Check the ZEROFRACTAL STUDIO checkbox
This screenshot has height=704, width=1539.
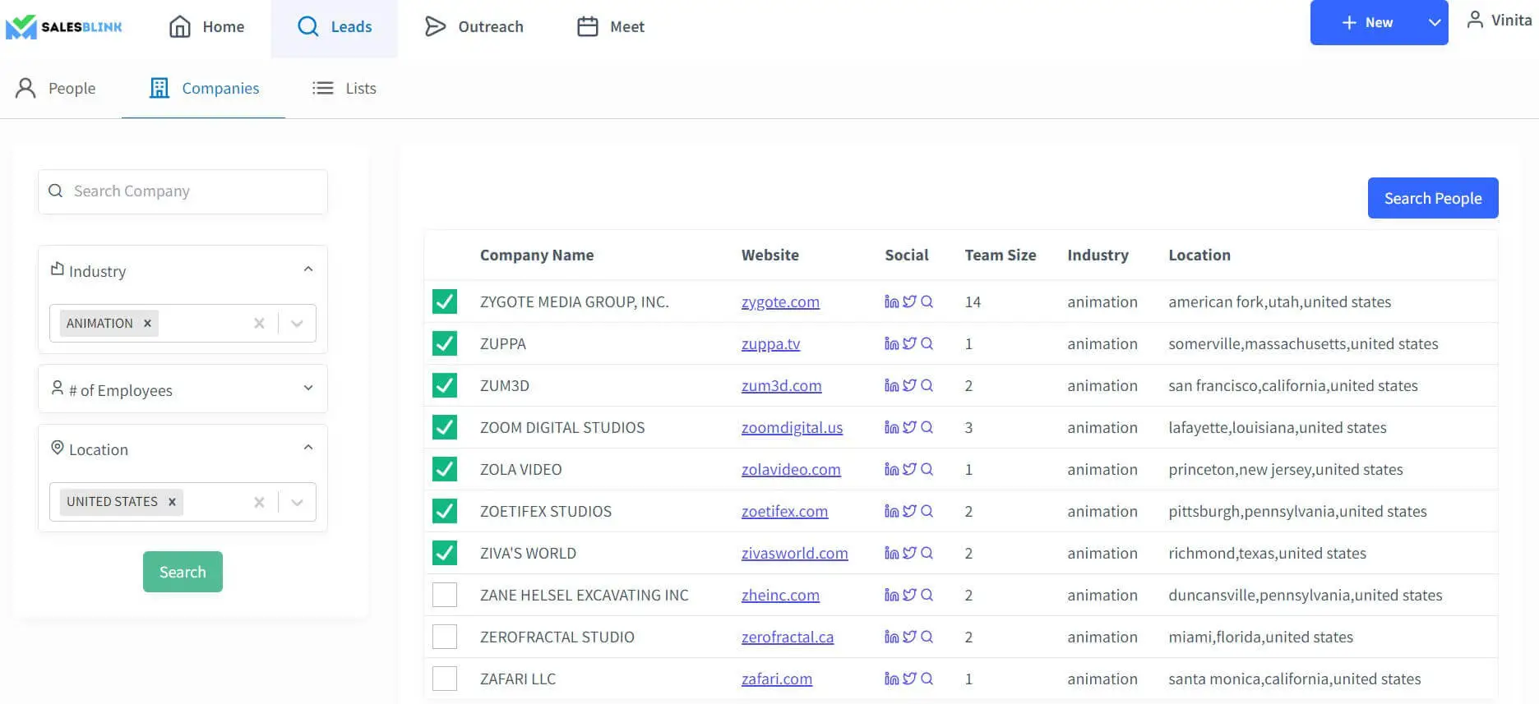445,637
